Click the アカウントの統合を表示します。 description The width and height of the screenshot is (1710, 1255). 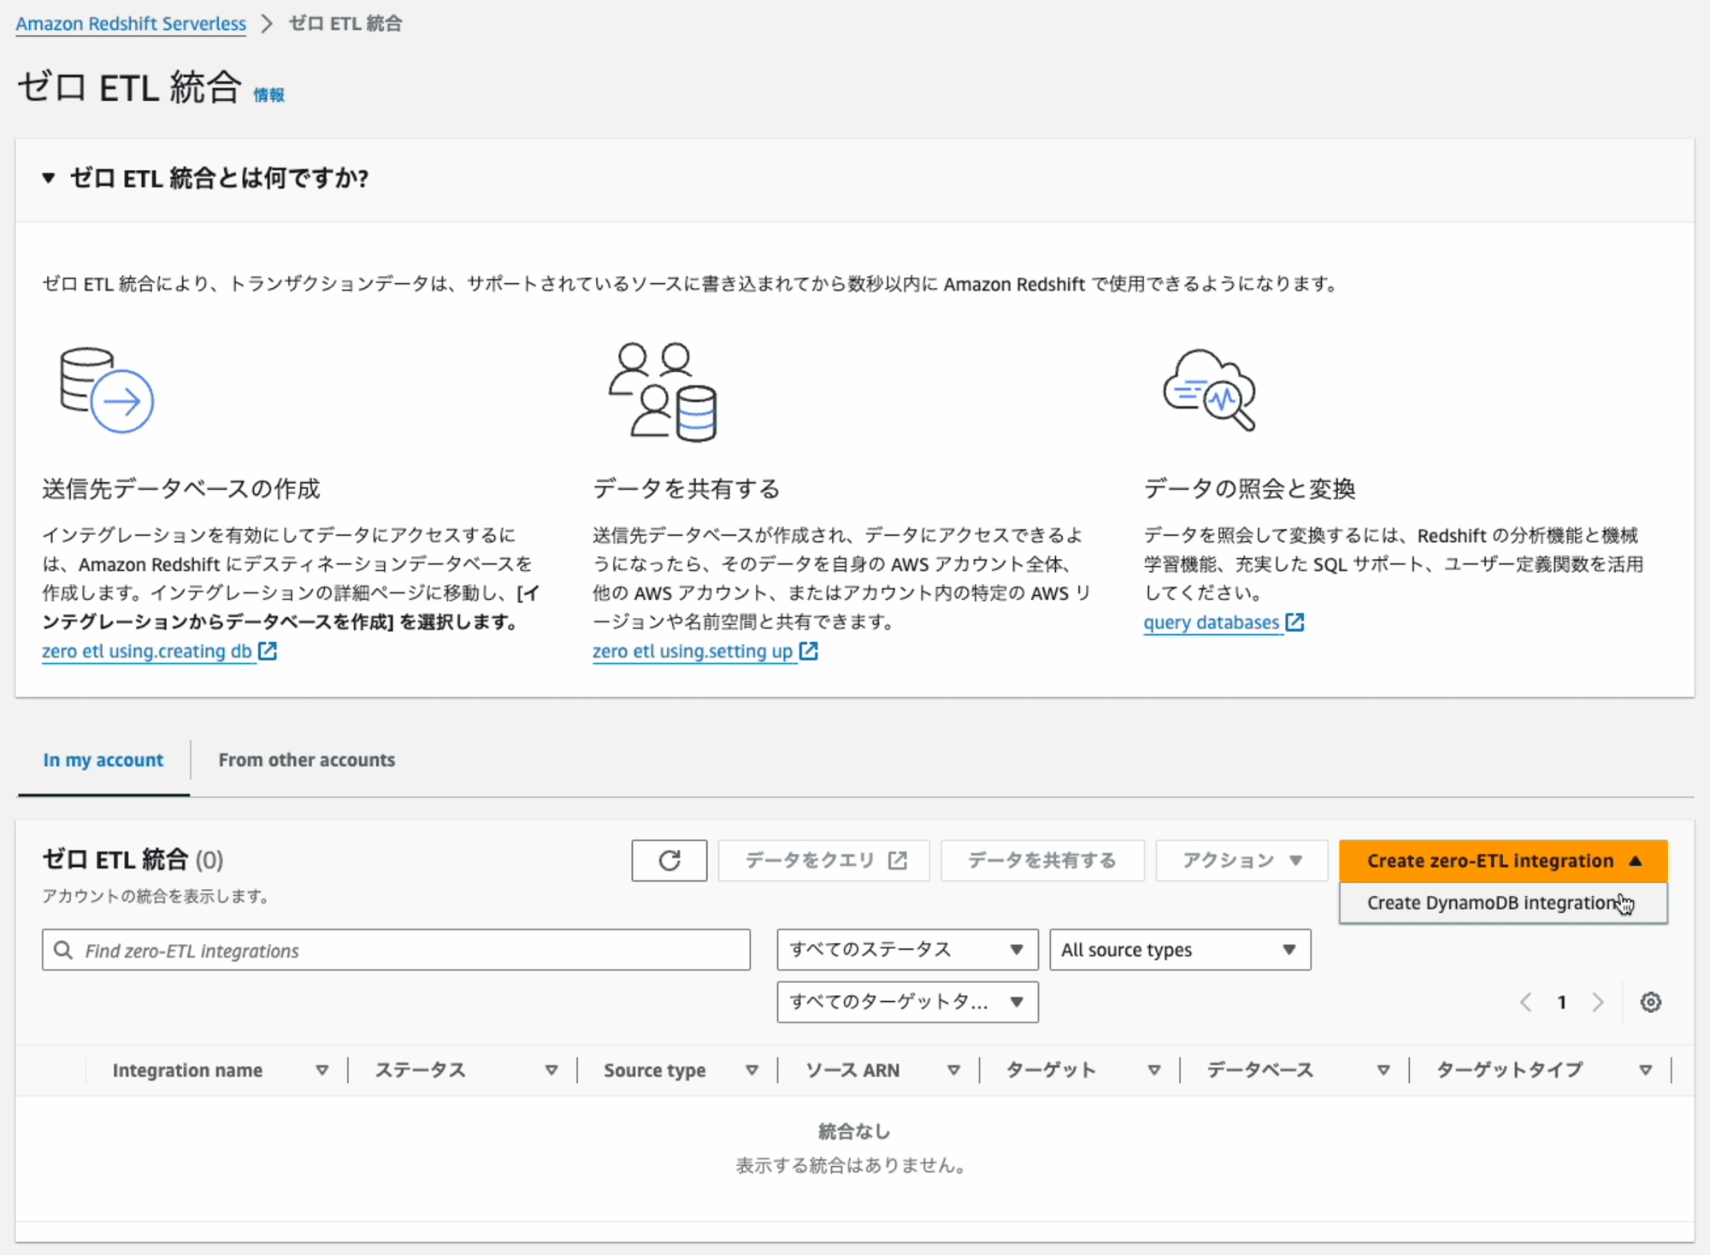tap(156, 896)
